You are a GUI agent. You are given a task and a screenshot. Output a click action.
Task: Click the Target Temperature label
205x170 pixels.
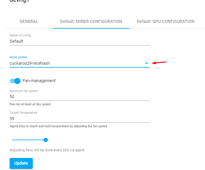coord(23,113)
